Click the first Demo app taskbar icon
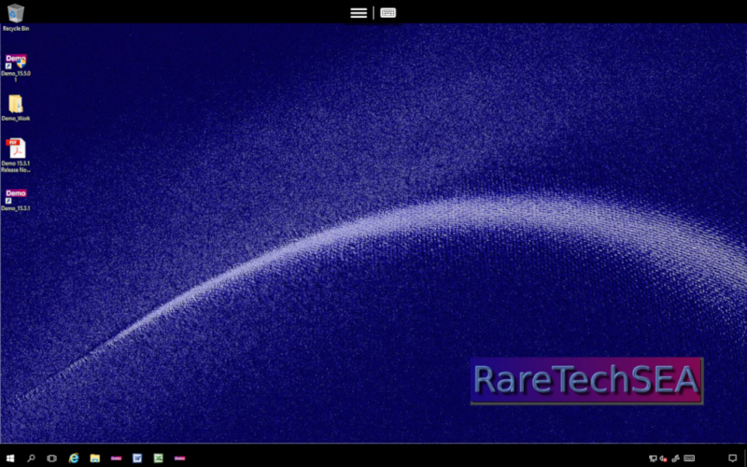The image size is (747, 467). tap(117, 458)
